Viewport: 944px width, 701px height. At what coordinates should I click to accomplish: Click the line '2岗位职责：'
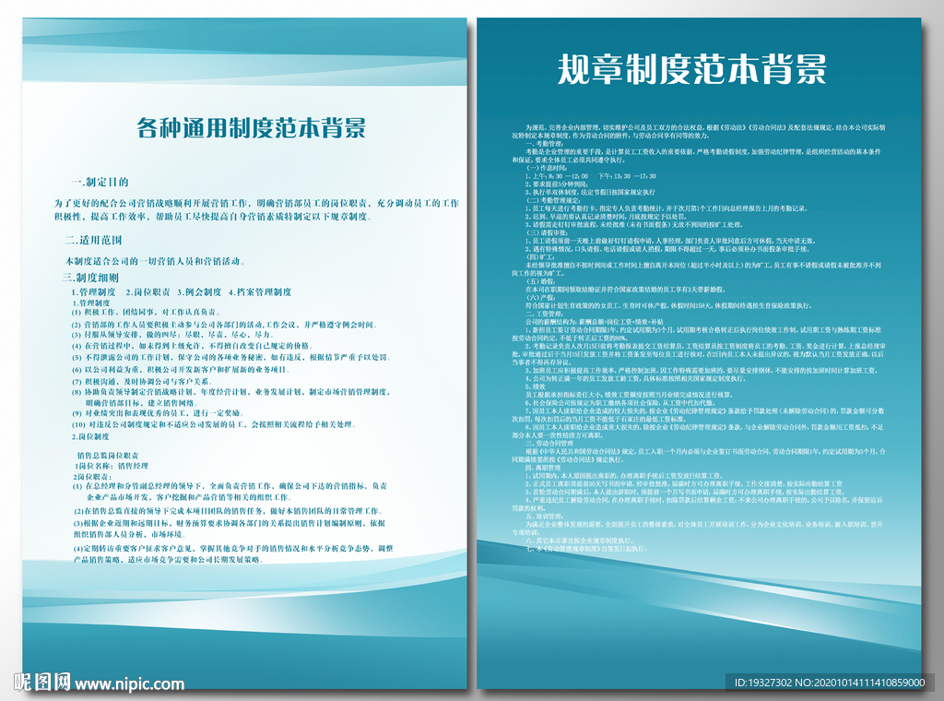92,476
